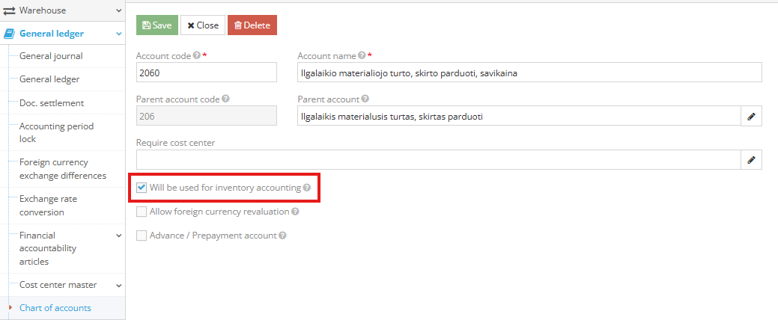Viewport: 778px width, 320px height.
Task: Click Financial accountability articles label
Action: coord(48,248)
